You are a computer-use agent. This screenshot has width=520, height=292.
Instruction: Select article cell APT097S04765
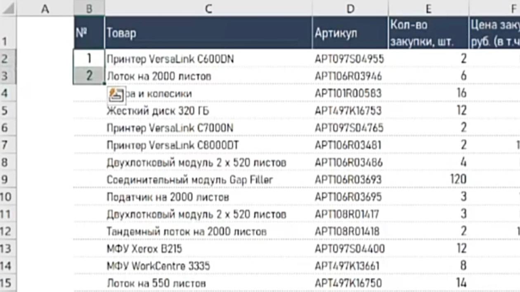point(350,128)
